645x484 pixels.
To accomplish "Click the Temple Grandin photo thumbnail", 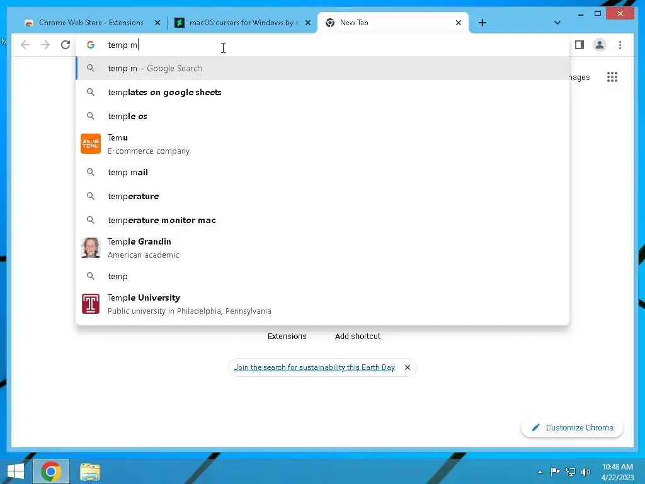I will click(x=91, y=248).
